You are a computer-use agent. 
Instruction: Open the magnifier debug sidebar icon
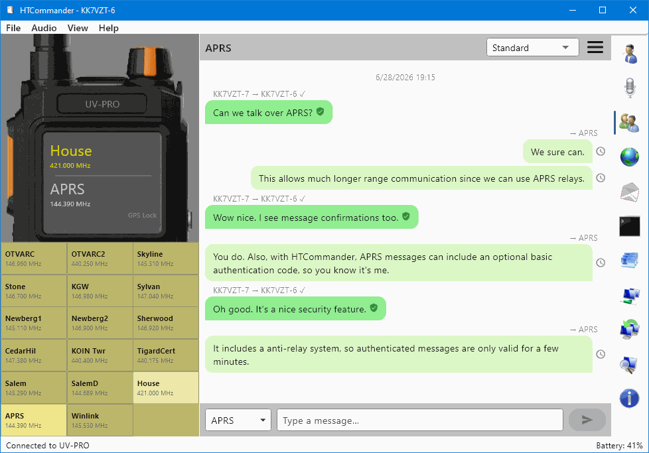pyautogui.click(x=630, y=364)
